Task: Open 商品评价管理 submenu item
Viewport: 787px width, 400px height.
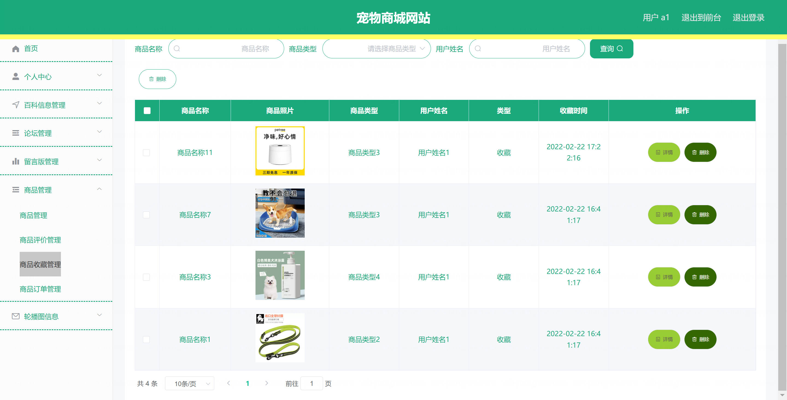Action: (x=40, y=240)
